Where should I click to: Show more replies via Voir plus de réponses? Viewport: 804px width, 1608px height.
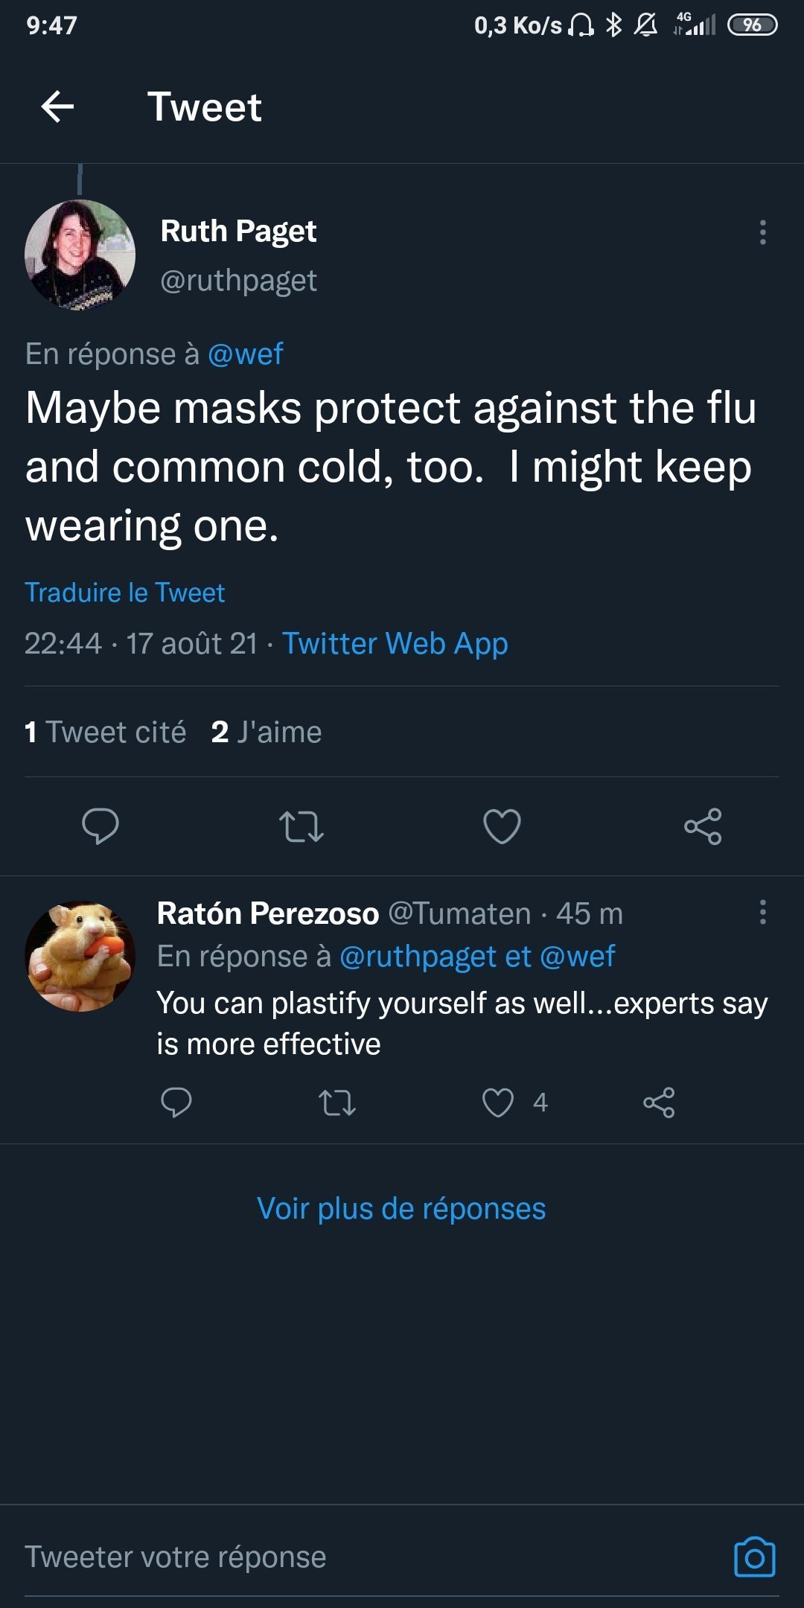[x=401, y=1209]
